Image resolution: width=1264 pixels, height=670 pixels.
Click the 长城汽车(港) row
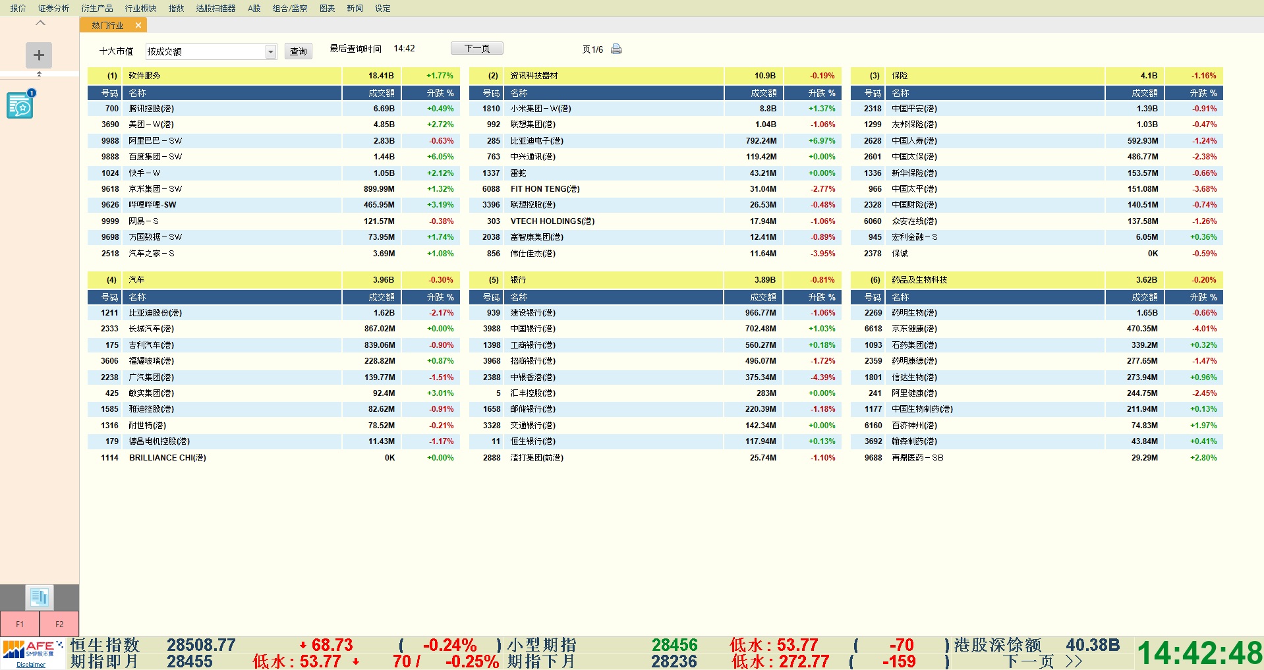click(273, 329)
